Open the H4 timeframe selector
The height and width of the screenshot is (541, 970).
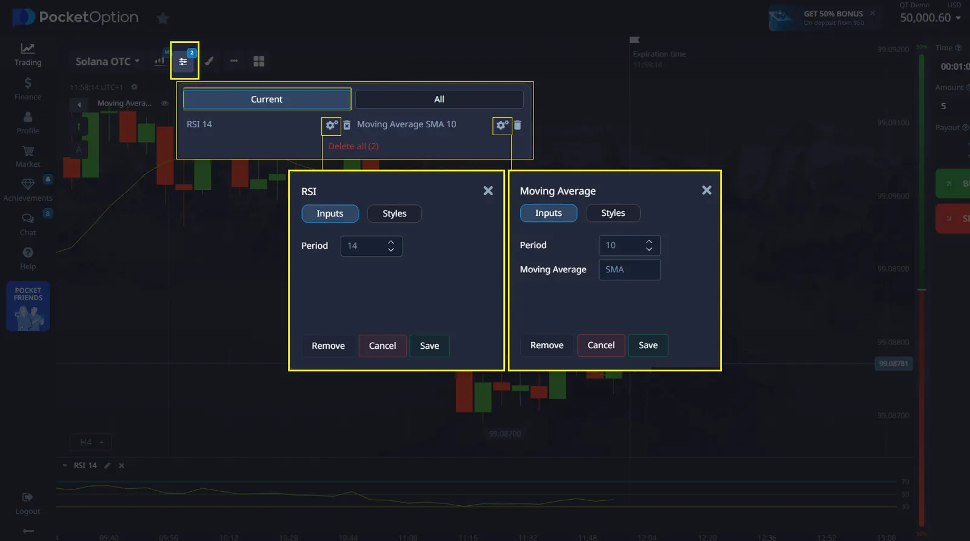(x=91, y=442)
